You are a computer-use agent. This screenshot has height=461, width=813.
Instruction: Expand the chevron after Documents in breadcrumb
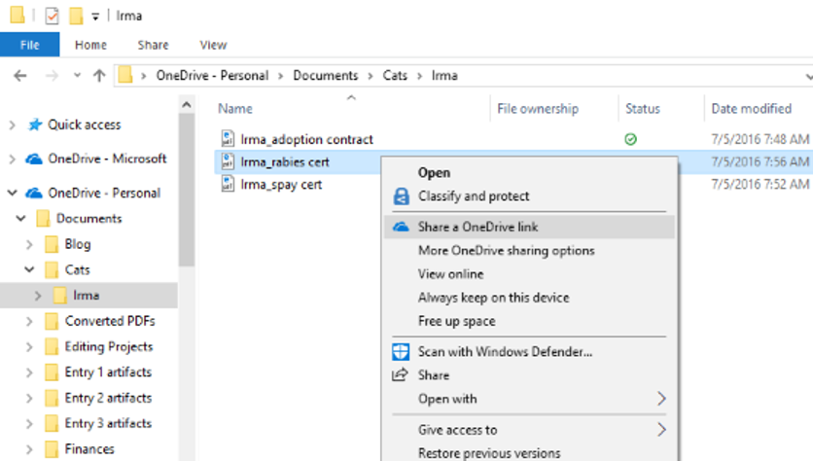pos(371,76)
